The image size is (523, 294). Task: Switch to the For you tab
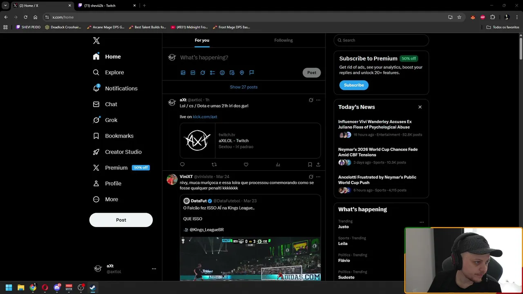pos(202,40)
